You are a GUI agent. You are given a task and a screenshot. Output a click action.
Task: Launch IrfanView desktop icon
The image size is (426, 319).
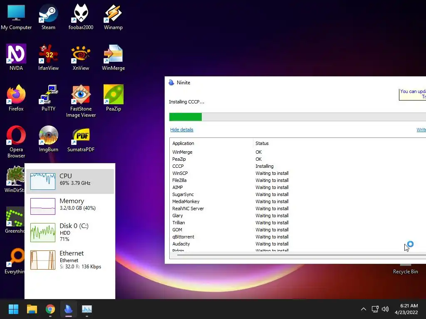click(x=48, y=57)
